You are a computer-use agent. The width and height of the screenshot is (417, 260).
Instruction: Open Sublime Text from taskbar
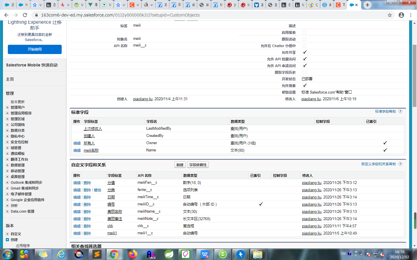(97, 255)
